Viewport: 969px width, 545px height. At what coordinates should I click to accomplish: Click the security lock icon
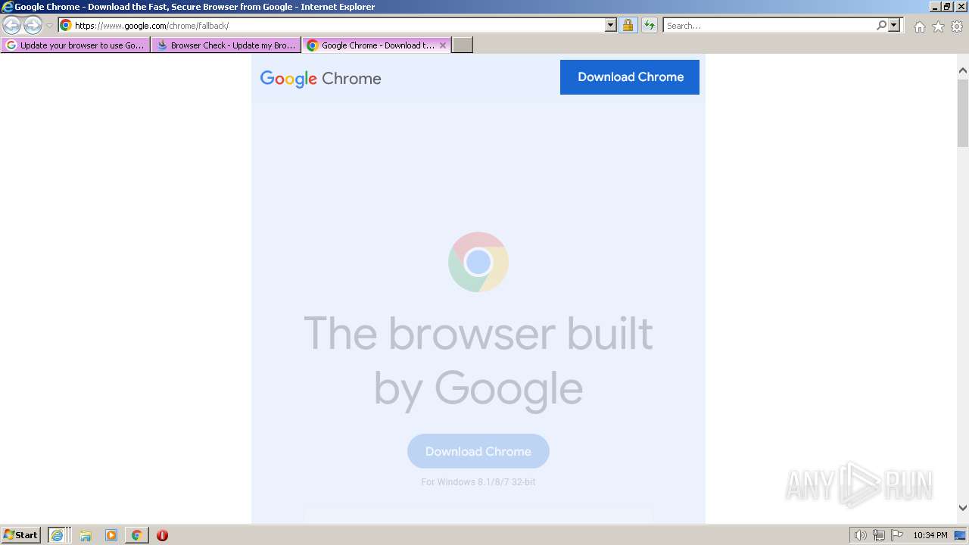628,25
